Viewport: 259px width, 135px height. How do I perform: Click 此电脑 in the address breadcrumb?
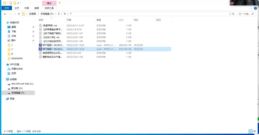(x=32, y=14)
